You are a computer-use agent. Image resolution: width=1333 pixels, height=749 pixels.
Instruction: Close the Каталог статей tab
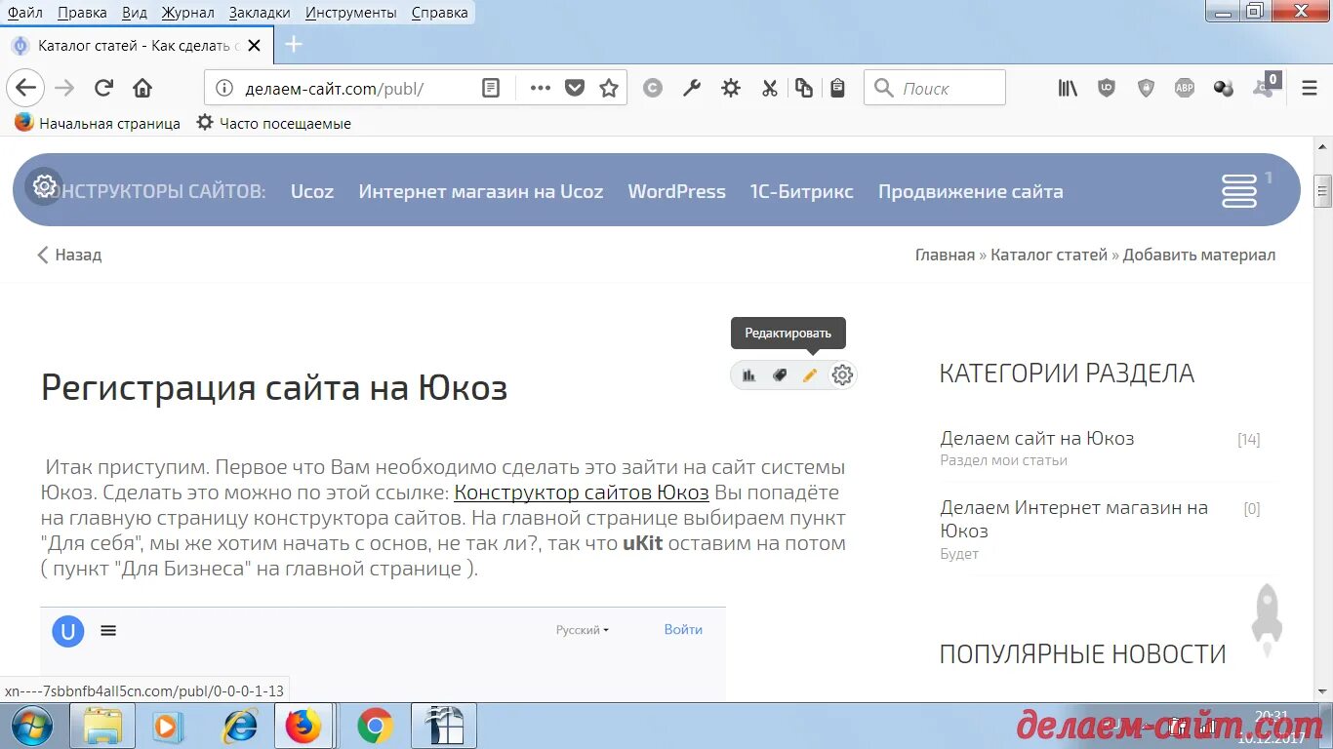255,46
